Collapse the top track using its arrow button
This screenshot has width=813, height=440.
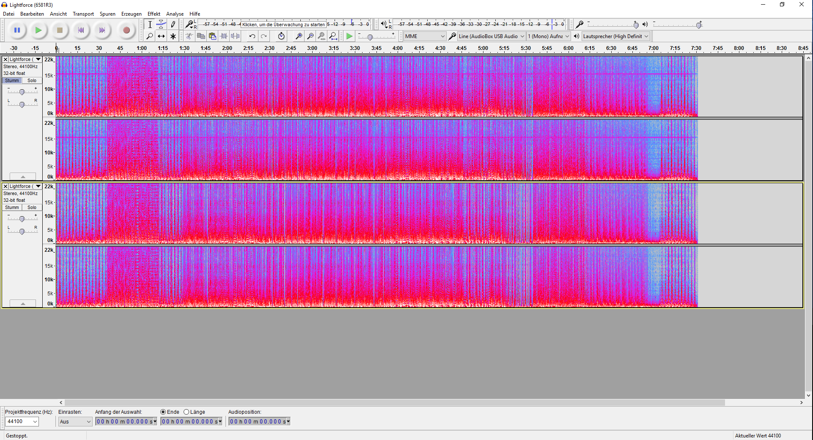point(23,176)
